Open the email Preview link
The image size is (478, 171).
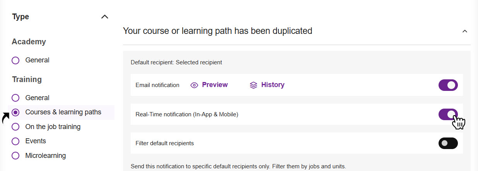point(215,85)
